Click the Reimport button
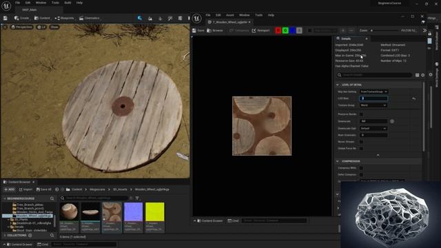 (x=261, y=30)
